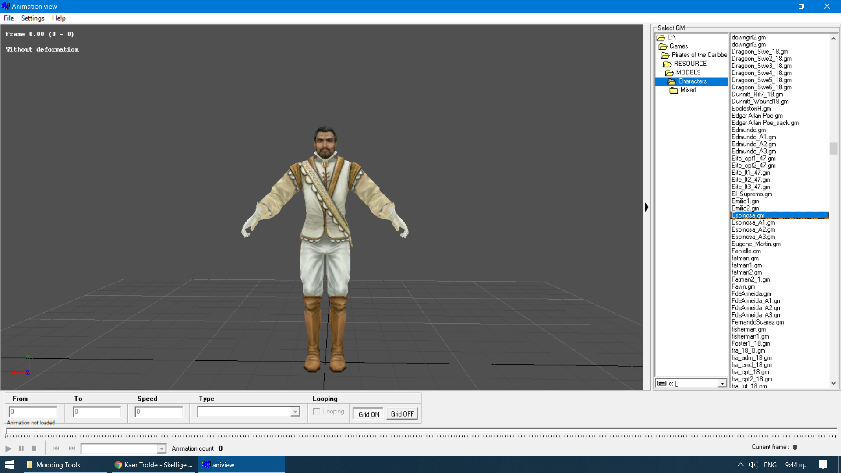Click the Animation view title icon
This screenshot has height=473, width=841.
(x=5, y=6)
